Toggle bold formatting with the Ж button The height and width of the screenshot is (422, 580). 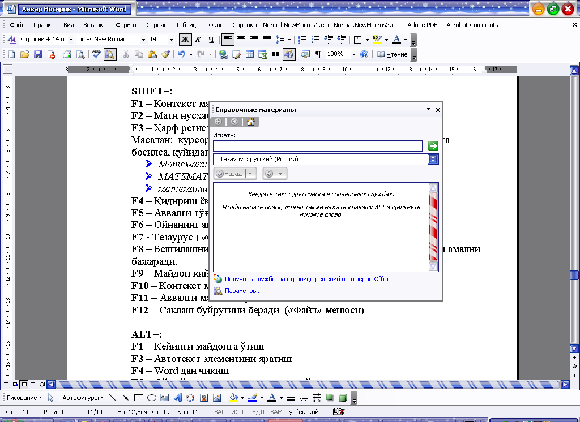[x=185, y=40]
